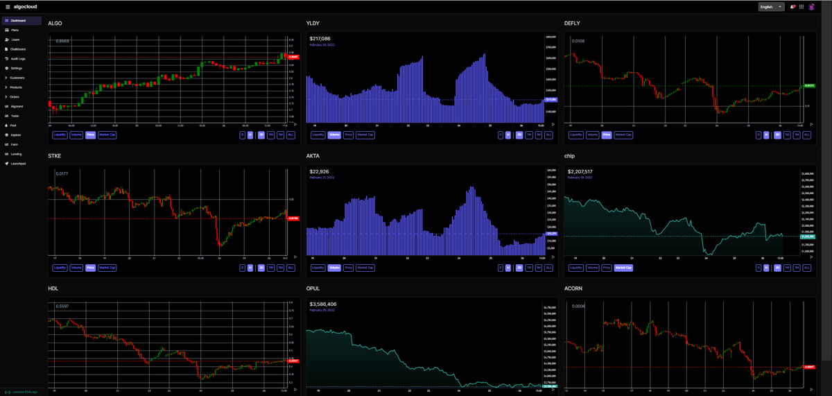Click the Users icon in sidebar
This screenshot has width=832, height=396.
pyautogui.click(x=6, y=40)
